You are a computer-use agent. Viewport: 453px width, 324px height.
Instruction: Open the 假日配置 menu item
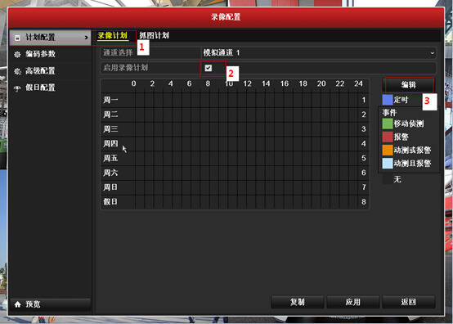click(x=50, y=88)
